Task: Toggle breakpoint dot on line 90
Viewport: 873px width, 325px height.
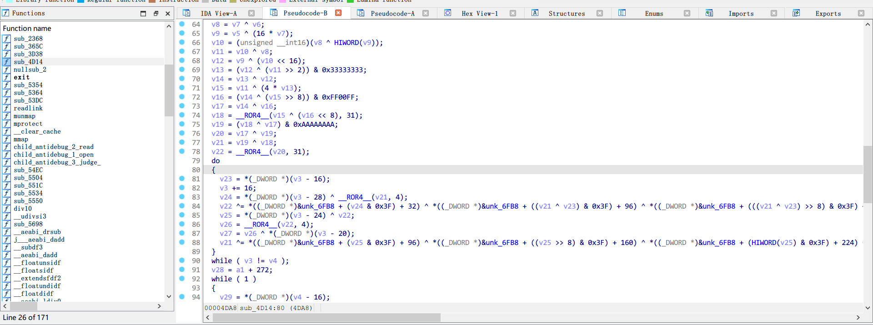Action: point(182,260)
